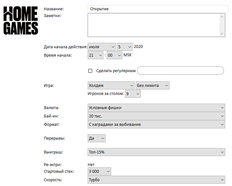
Task: Expand the Скорость dropdown showing Турбо
Action: point(156,180)
